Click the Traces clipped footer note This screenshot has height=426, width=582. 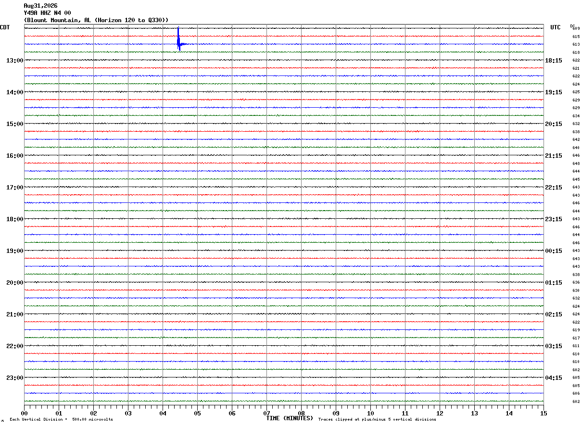click(377, 420)
